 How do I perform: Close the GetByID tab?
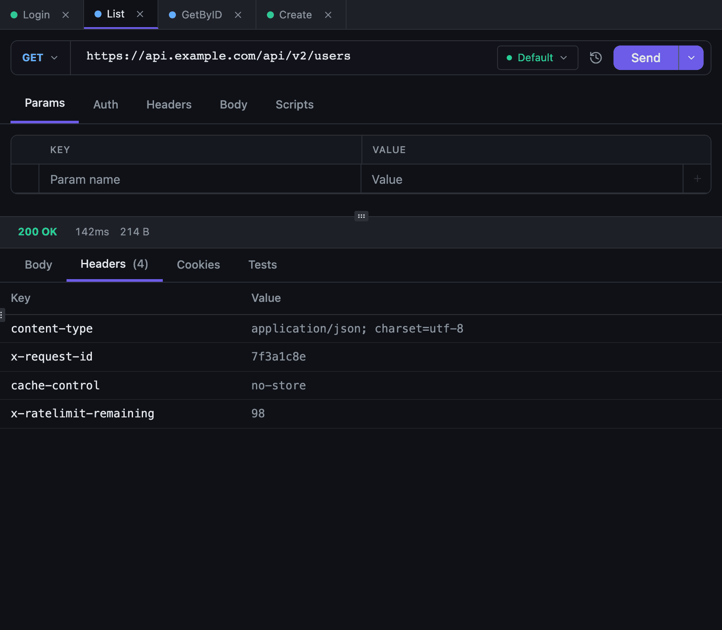238,15
